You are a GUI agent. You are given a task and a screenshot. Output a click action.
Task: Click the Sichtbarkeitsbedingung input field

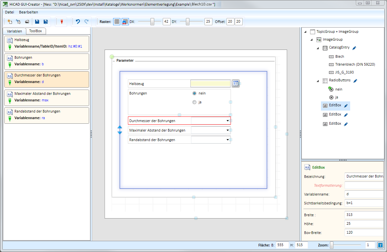(364, 203)
